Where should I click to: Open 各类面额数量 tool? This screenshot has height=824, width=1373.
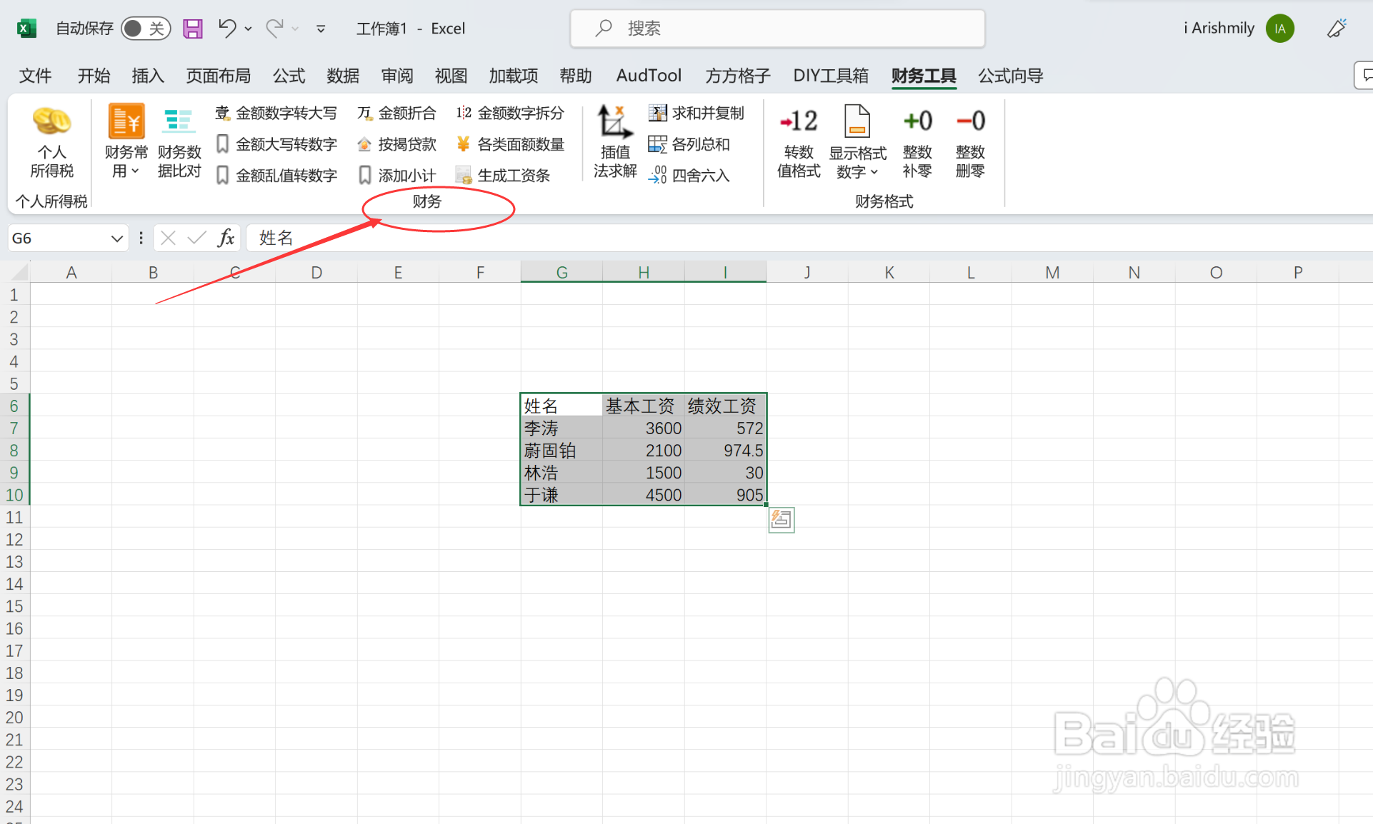(510, 144)
